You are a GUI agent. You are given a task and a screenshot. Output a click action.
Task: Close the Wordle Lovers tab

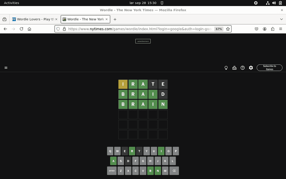(56, 19)
